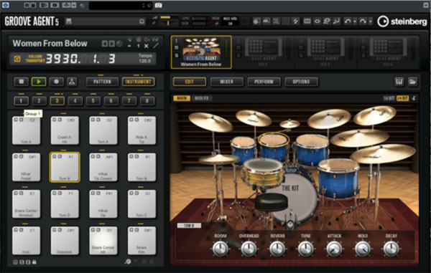The width and height of the screenshot is (431, 273).
Task: Trigger the Crash A Hit pad C#2
Action: tap(65, 130)
